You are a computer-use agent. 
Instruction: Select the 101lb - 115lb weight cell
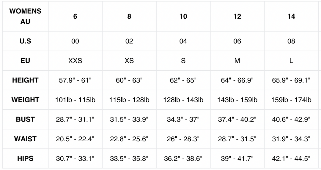click(75, 100)
